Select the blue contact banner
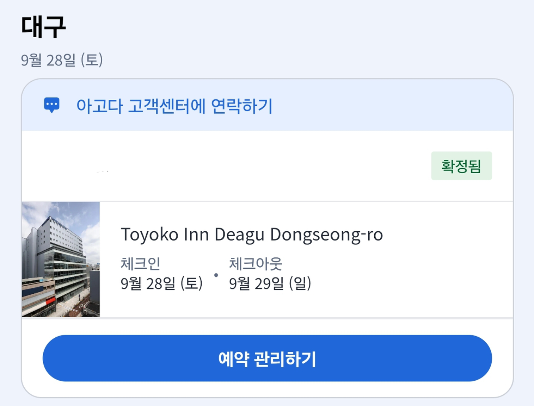The image size is (534, 406). tap(267, 106)
